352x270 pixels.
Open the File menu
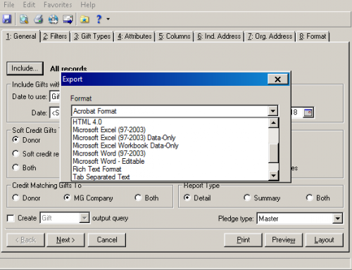point(9,4)
